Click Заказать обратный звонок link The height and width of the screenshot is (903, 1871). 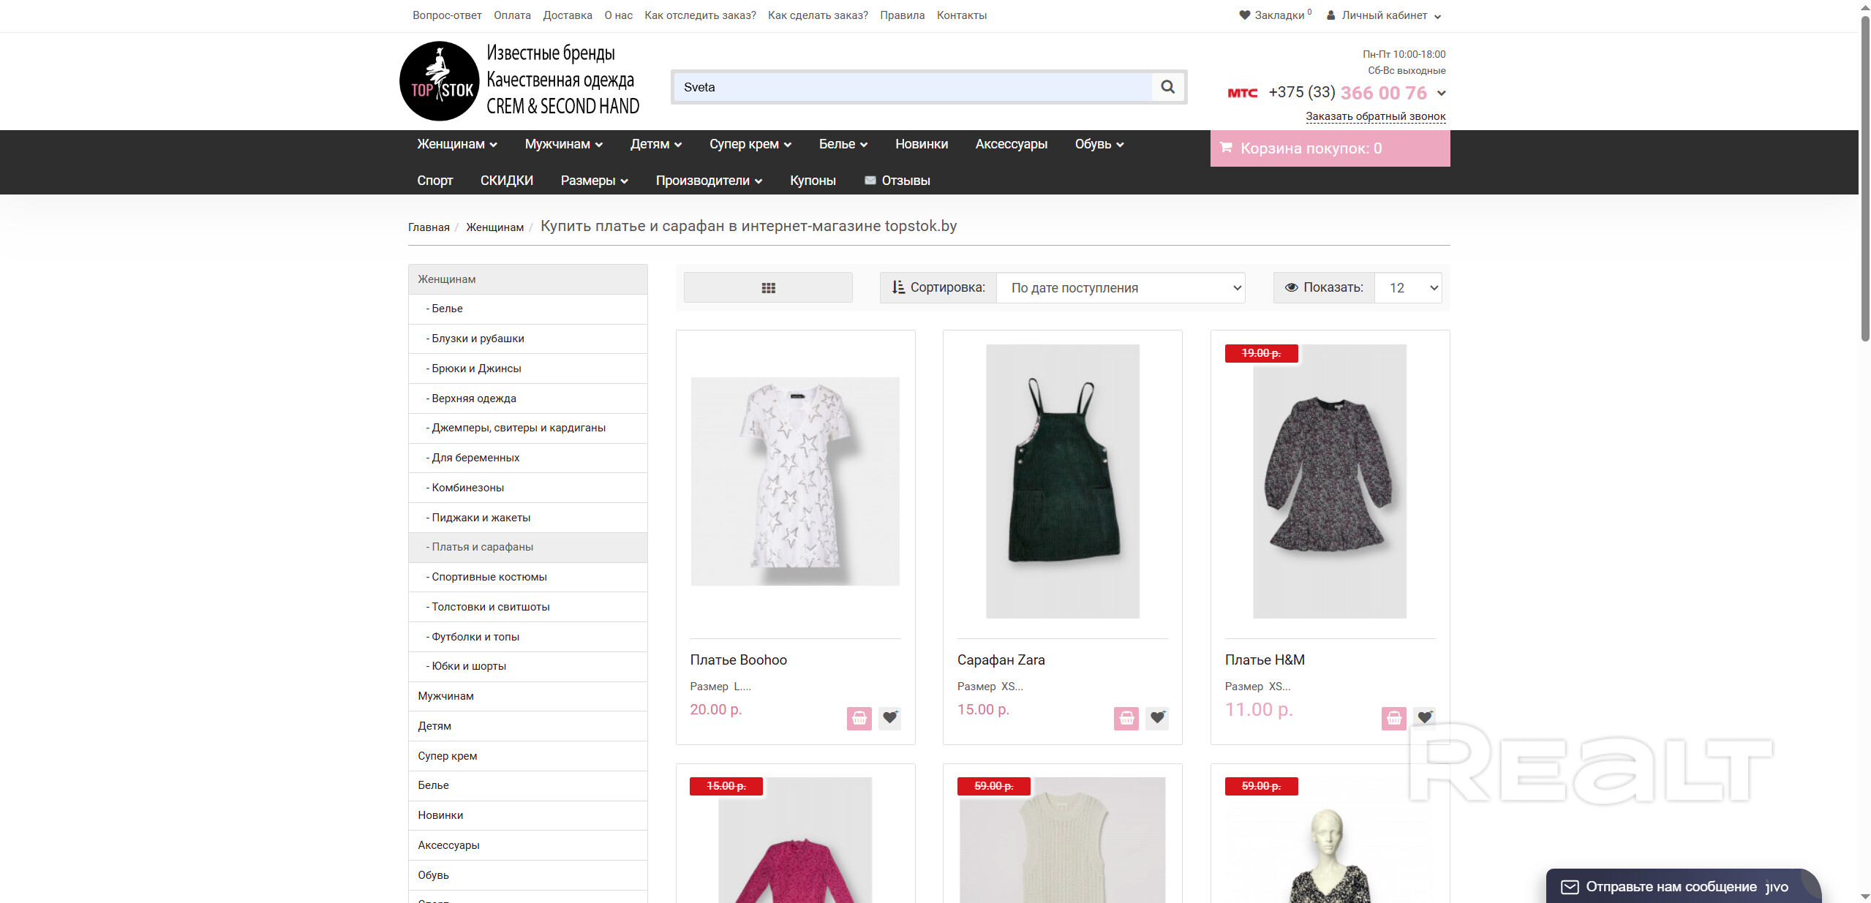(x=1375, y=116)
